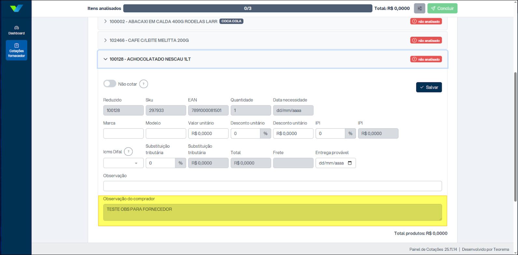Go to Dashboard in the sidebar
This screenshot has height=255, width=518.
coord(17,30)
